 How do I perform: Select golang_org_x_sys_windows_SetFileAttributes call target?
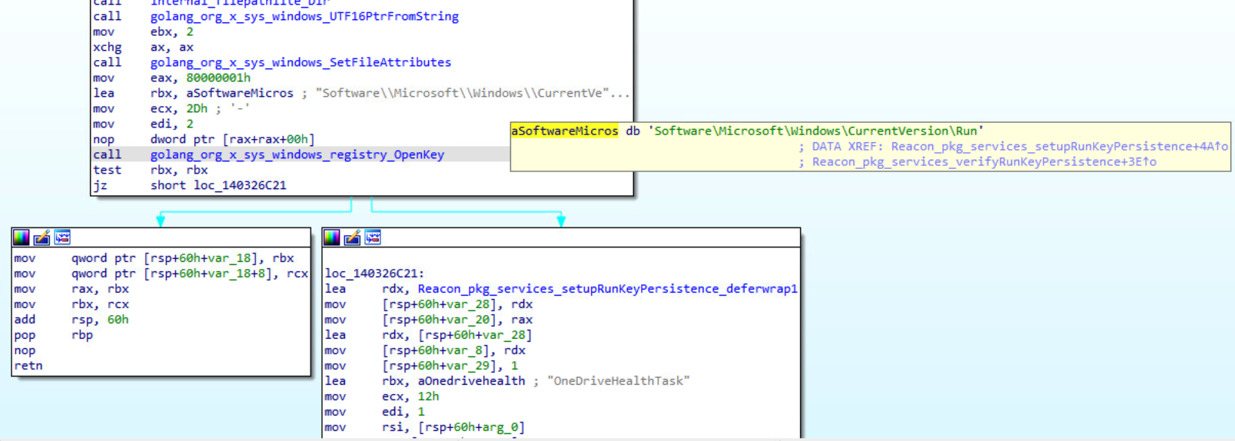coord(300,62)
